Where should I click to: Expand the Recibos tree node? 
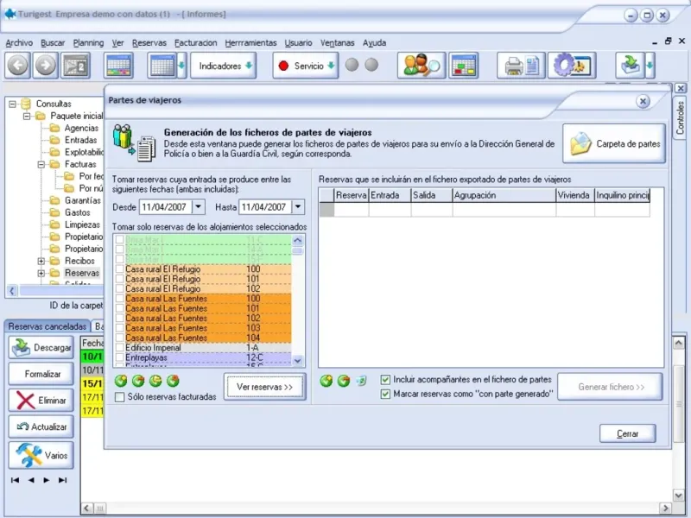coord(41,261)
